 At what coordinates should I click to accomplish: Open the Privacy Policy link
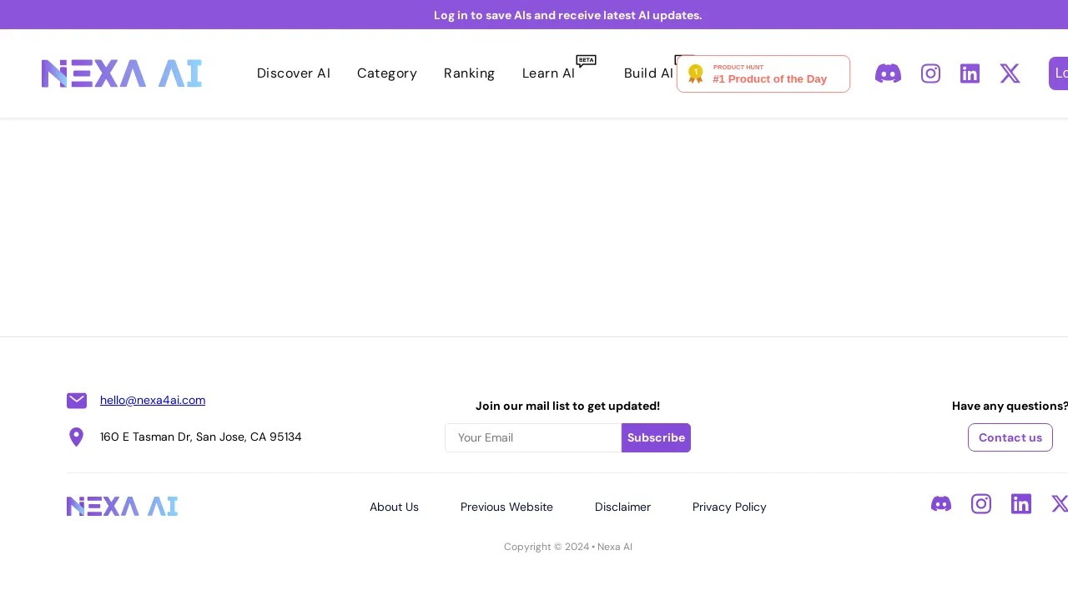coord(729,507)
